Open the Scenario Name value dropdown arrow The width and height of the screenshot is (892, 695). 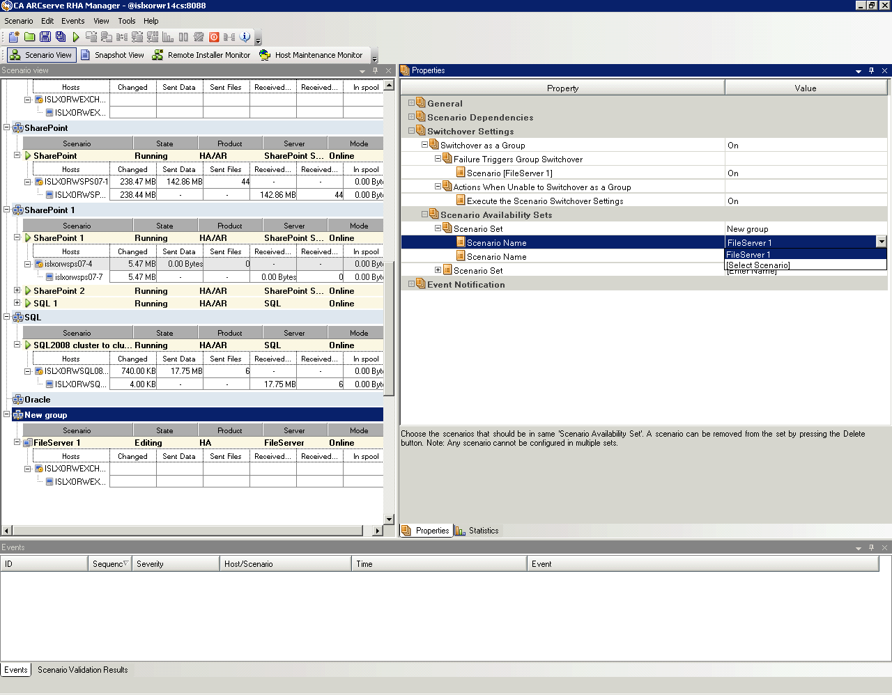pyautogui.click(x=881, y=242)
